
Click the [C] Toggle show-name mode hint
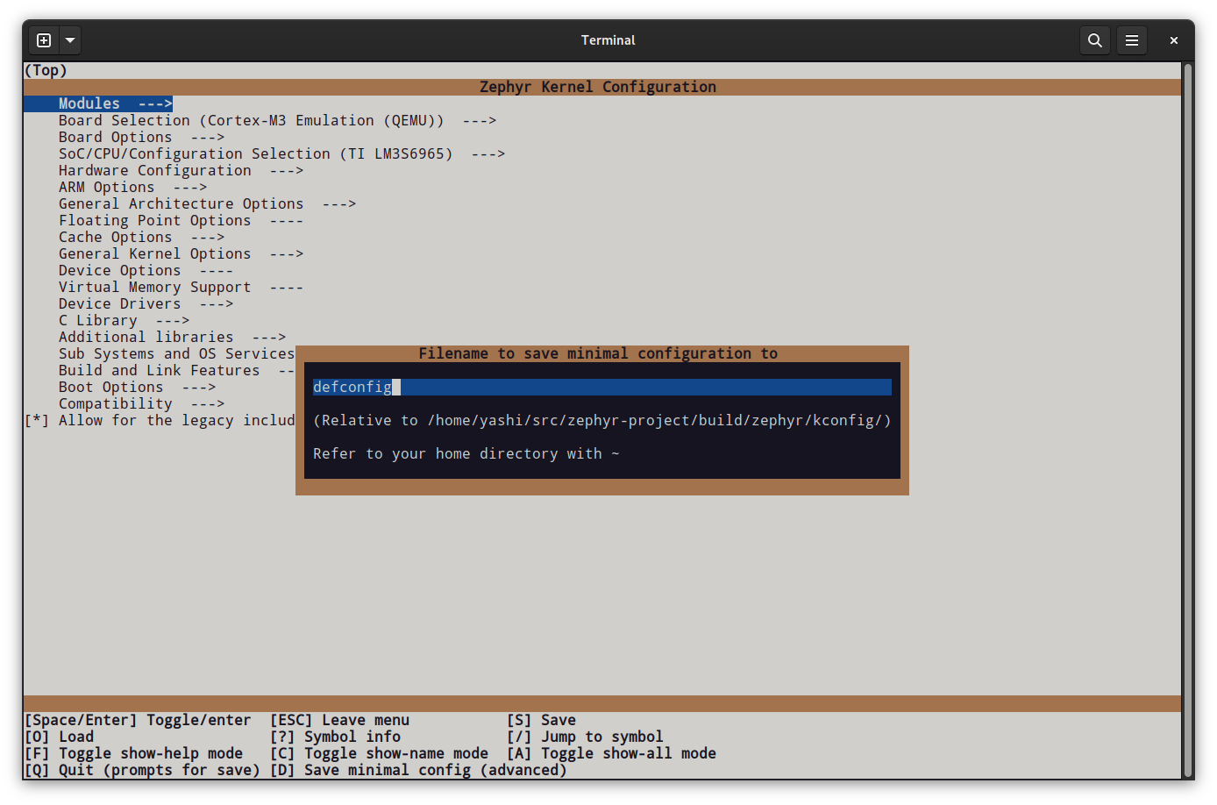tap(379, 753)
